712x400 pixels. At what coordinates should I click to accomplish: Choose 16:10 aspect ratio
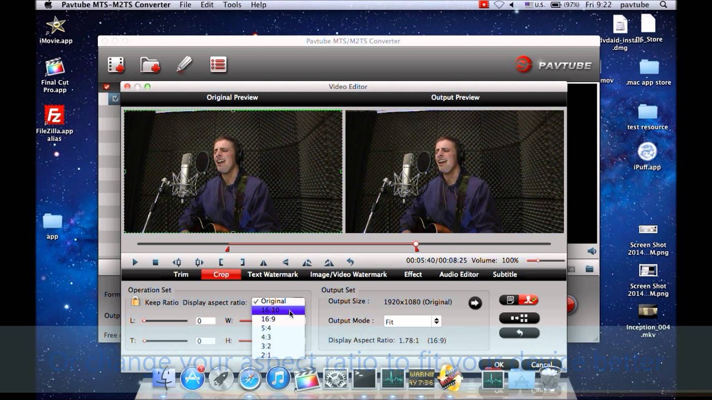[x=278, y=310]
